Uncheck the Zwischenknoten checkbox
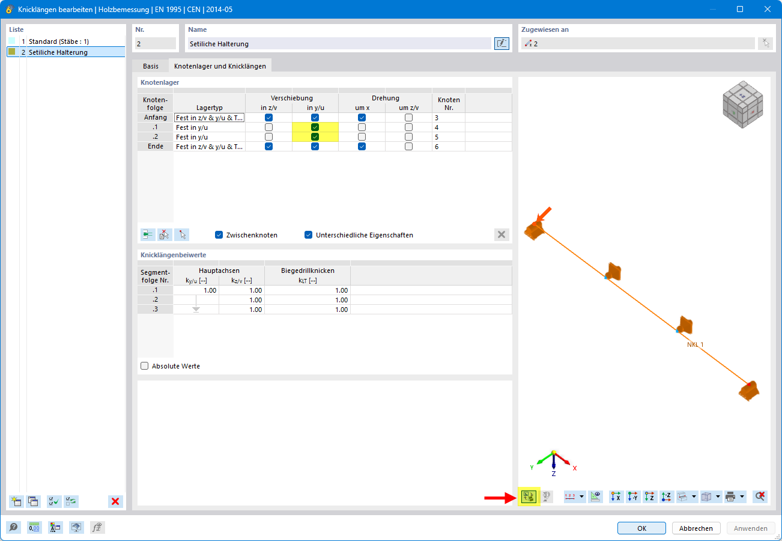Screen dimensions: 782x541 [x=219, y=235]
